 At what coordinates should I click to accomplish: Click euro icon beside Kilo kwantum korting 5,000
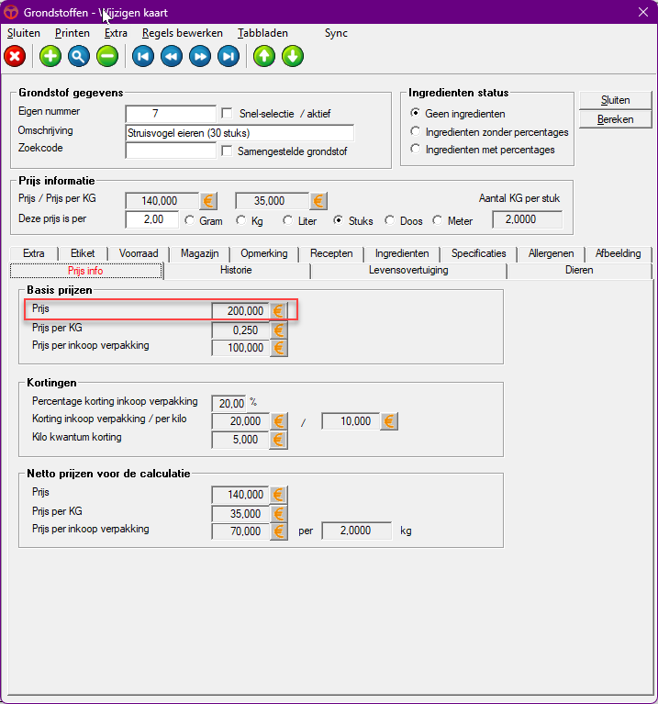pos(278,440)
